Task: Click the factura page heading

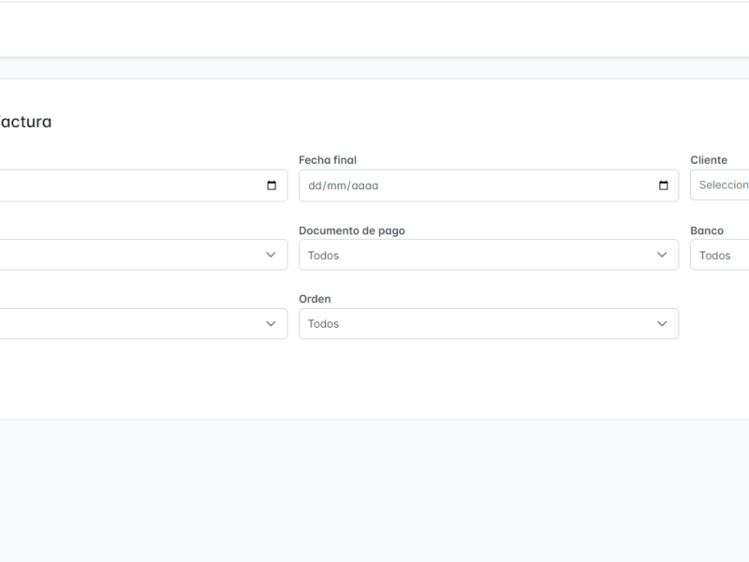Action: click(x=26, y=122)
